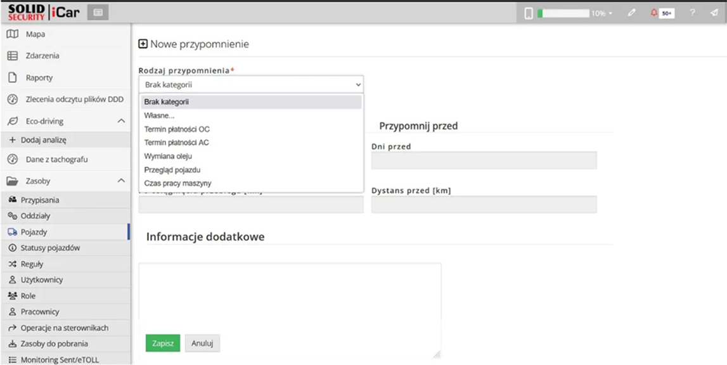Collapse the Eco-driving section chevron
Viewport: 727px width, 365px height.
coord(121,121)
